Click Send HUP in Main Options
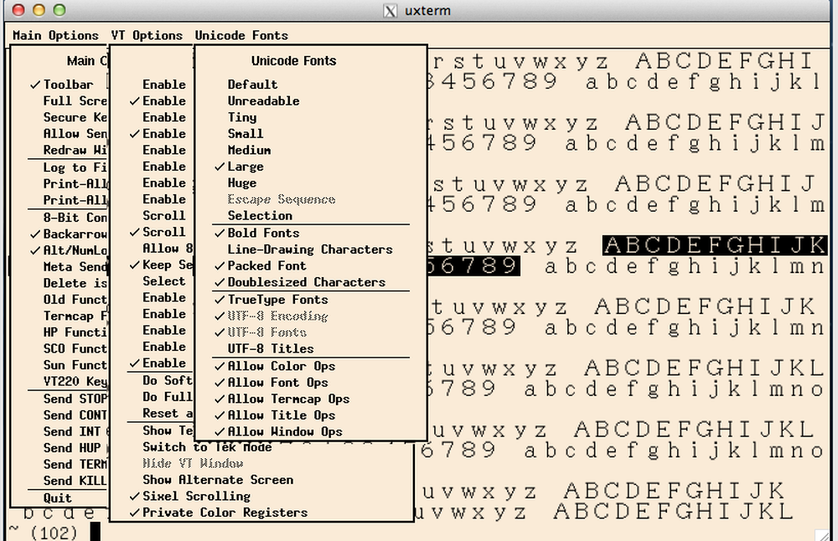 [71, 448]
